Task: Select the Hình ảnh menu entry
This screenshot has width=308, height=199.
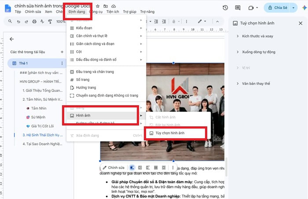Action: (106, 115)
